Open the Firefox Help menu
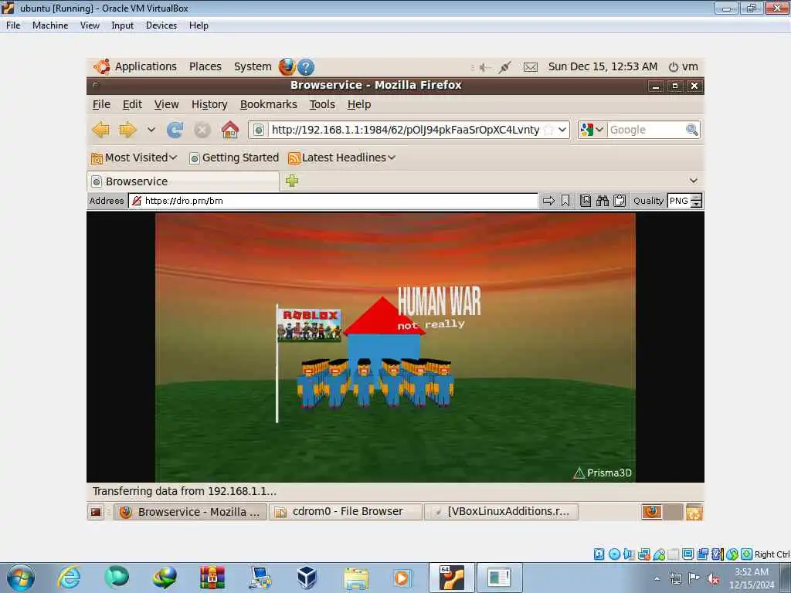Viewport: 791px width, 593px height. (x=359, y=104)
